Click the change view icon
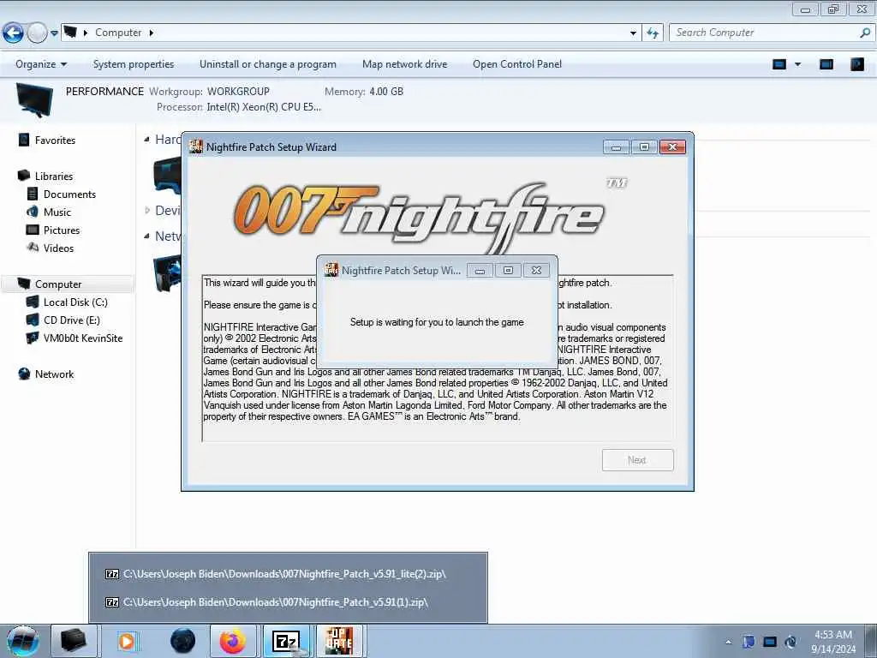This screenshot has height=658, width=877. point(779,64)
